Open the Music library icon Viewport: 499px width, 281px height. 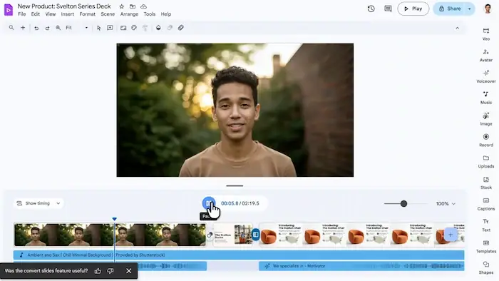click(486, 98)
